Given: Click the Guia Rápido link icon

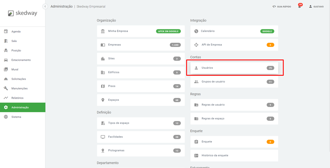Looking at the screenshot, I should (274, 7).
